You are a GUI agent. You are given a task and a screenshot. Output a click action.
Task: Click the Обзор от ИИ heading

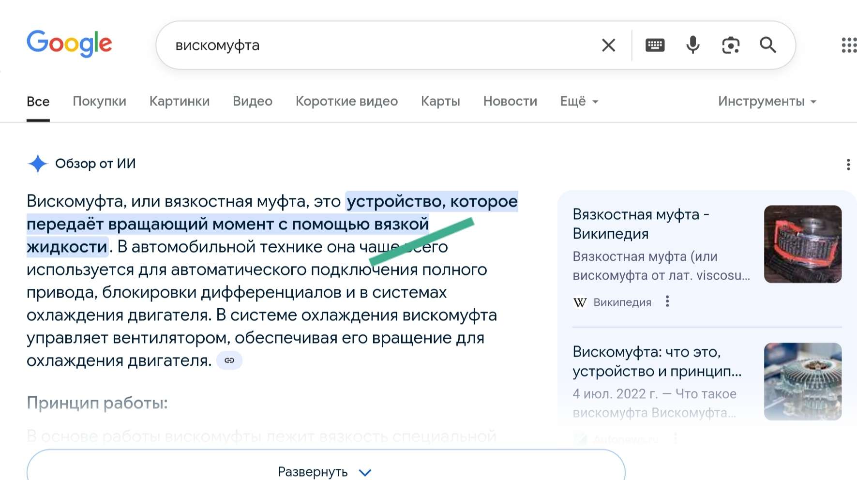click(x=95, y=164)
